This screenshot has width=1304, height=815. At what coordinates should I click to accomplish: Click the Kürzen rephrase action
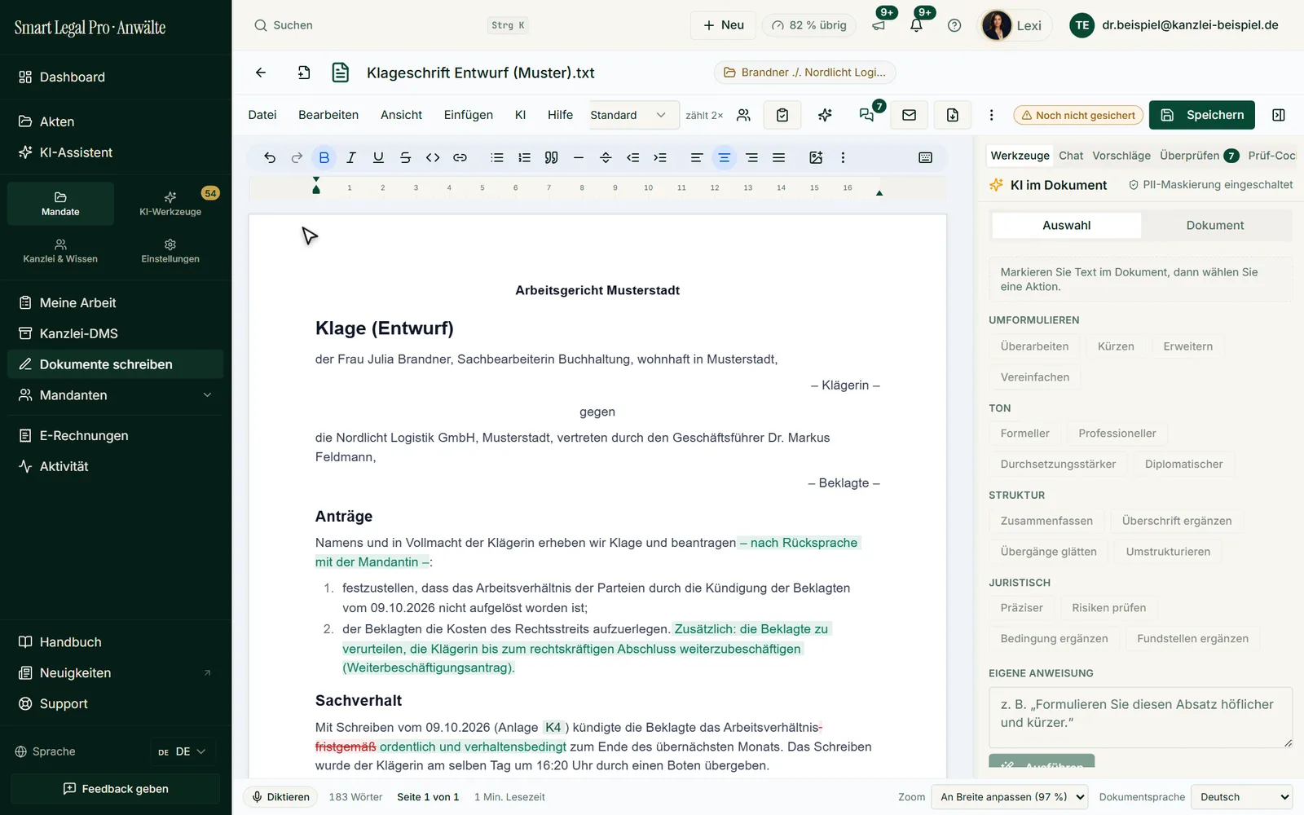tap(1116, 346)
